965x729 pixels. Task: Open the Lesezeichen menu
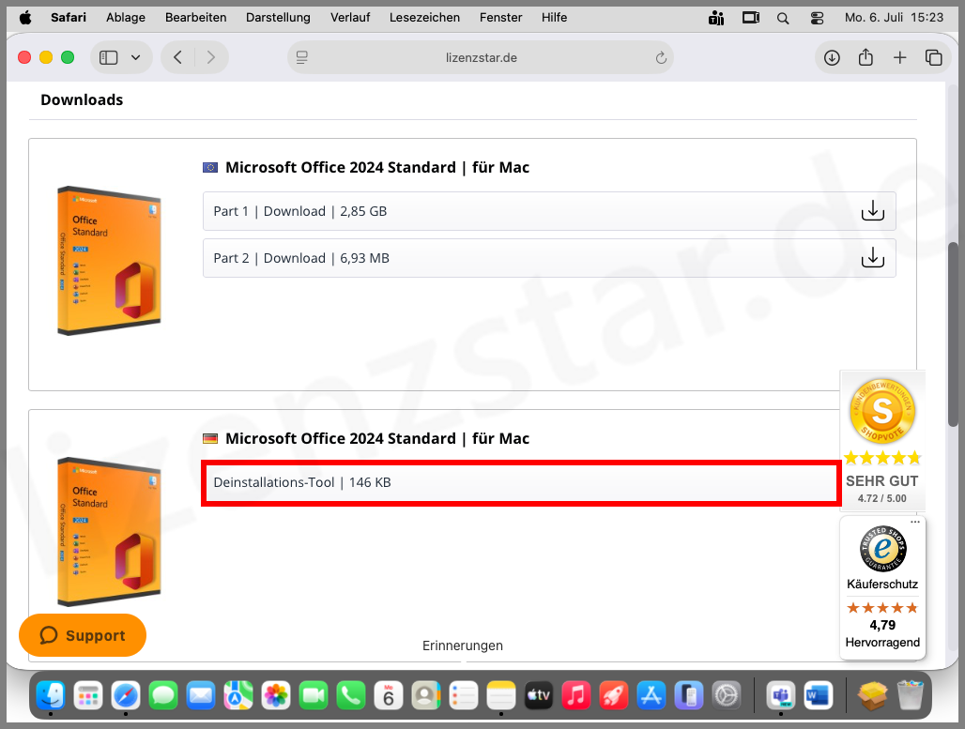[x=424, y=17]
